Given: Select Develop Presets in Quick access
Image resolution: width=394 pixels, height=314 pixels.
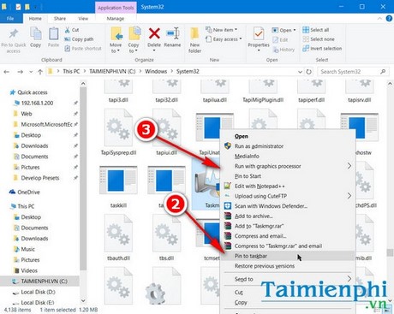Looking at the screenshot, I should [x=40, y=178].
